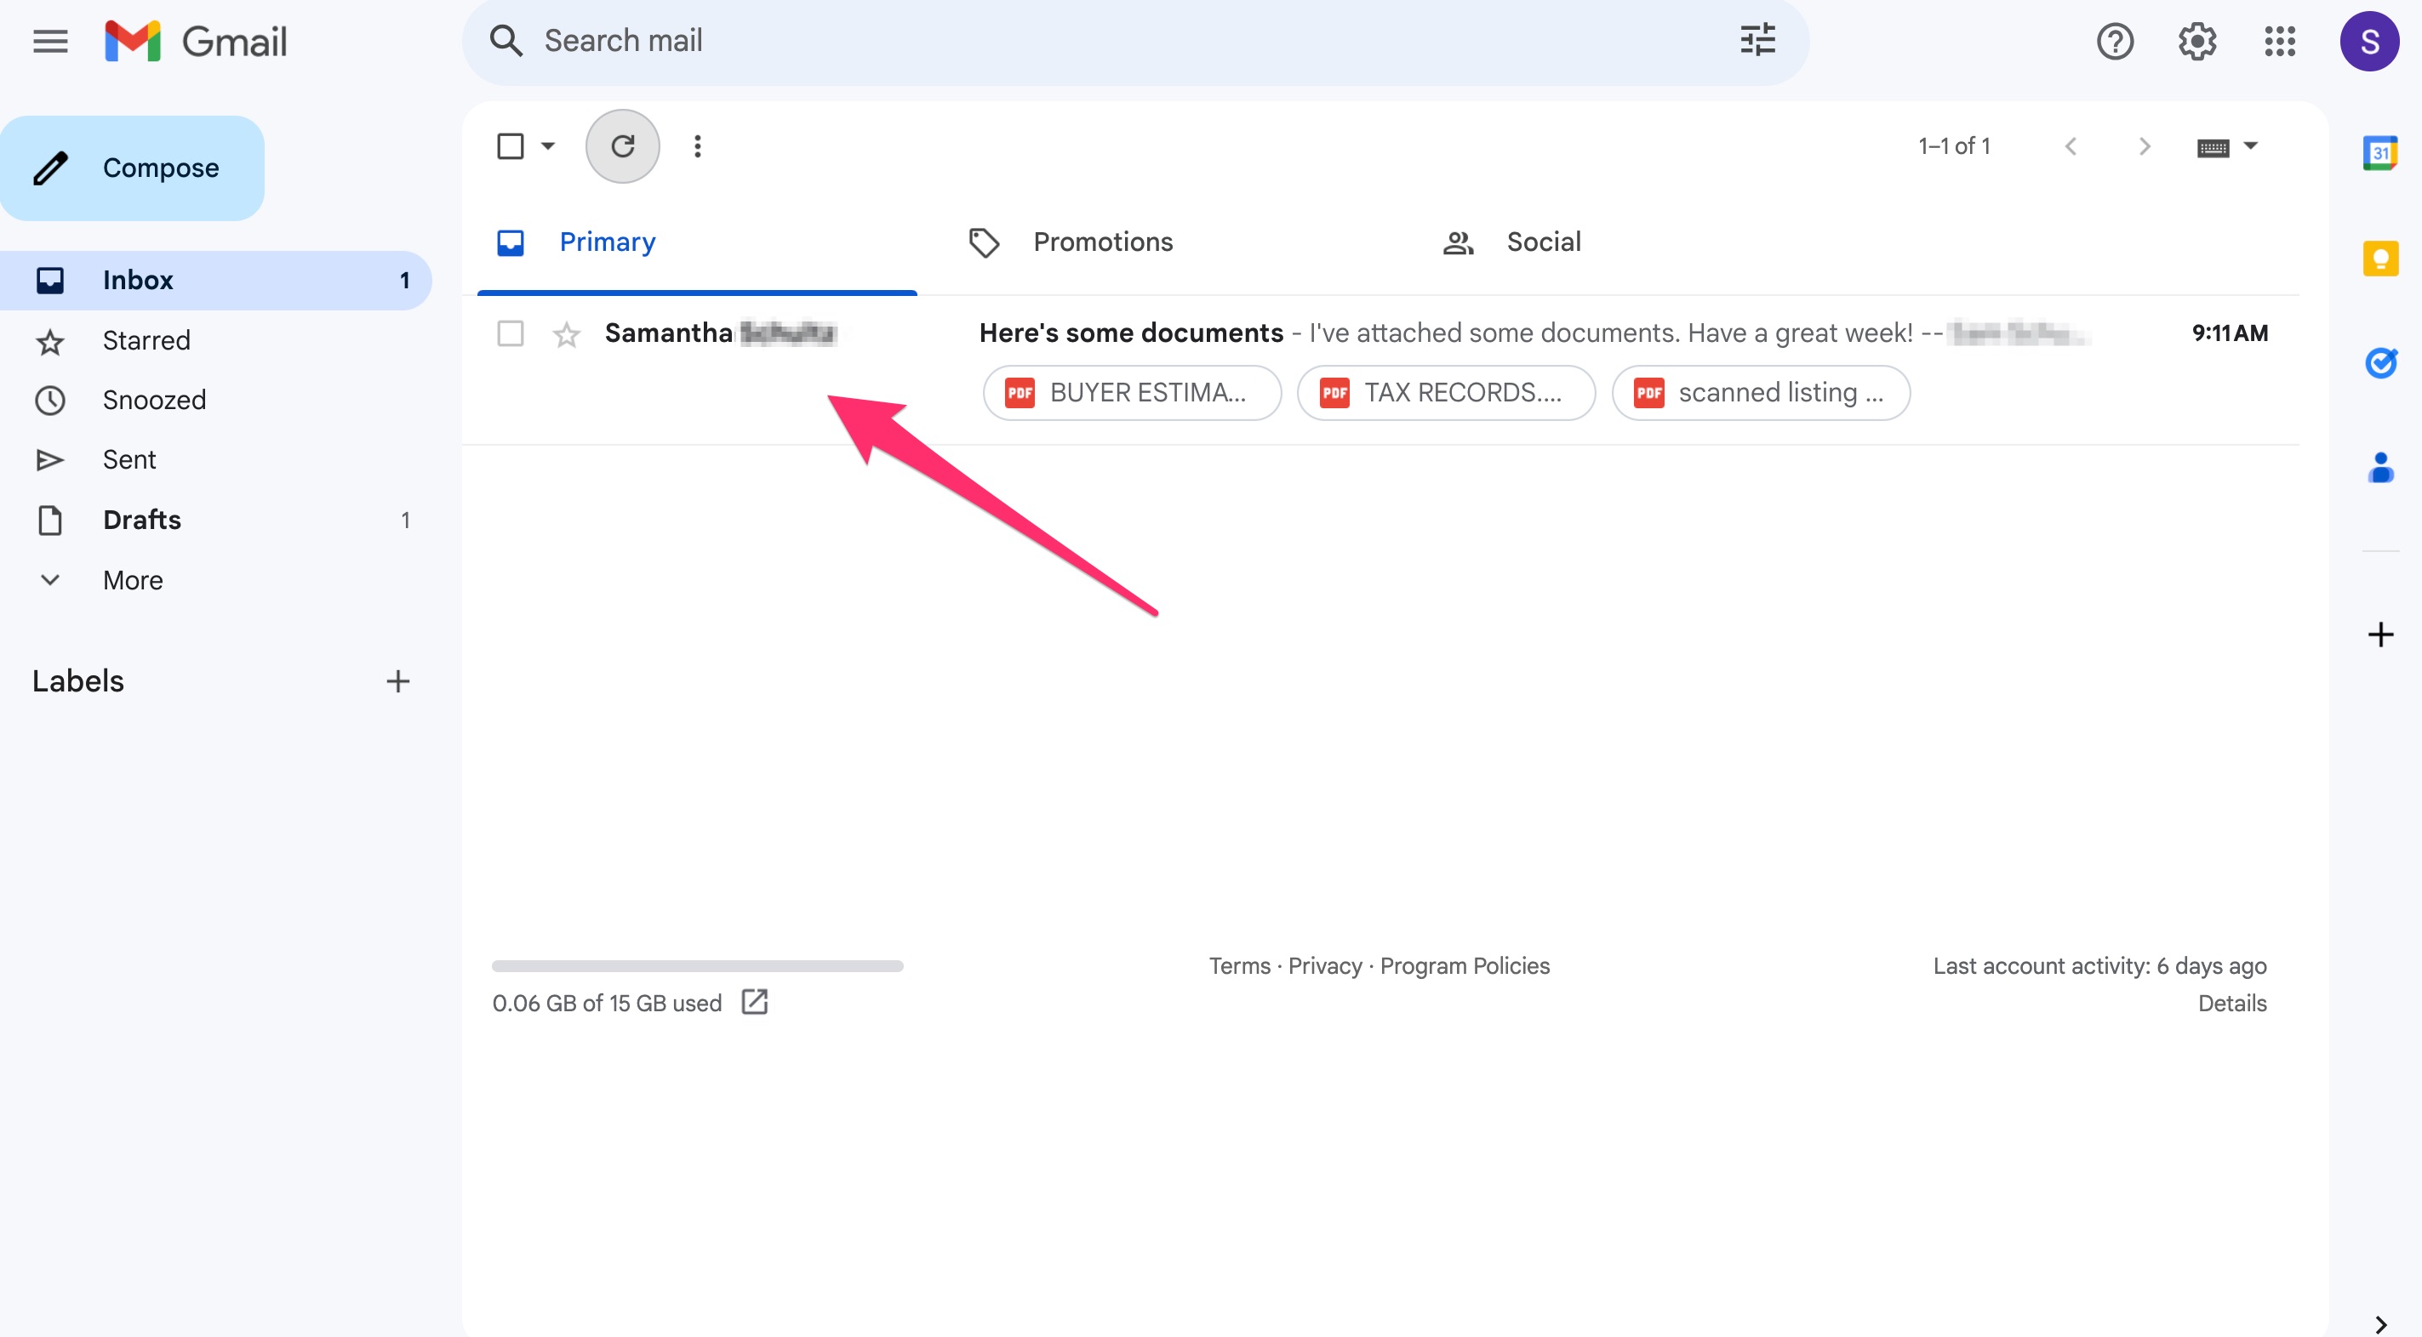2422x1337 pixels.
Task: Select all conversations with the checkbox
Action: coord(511,145)
